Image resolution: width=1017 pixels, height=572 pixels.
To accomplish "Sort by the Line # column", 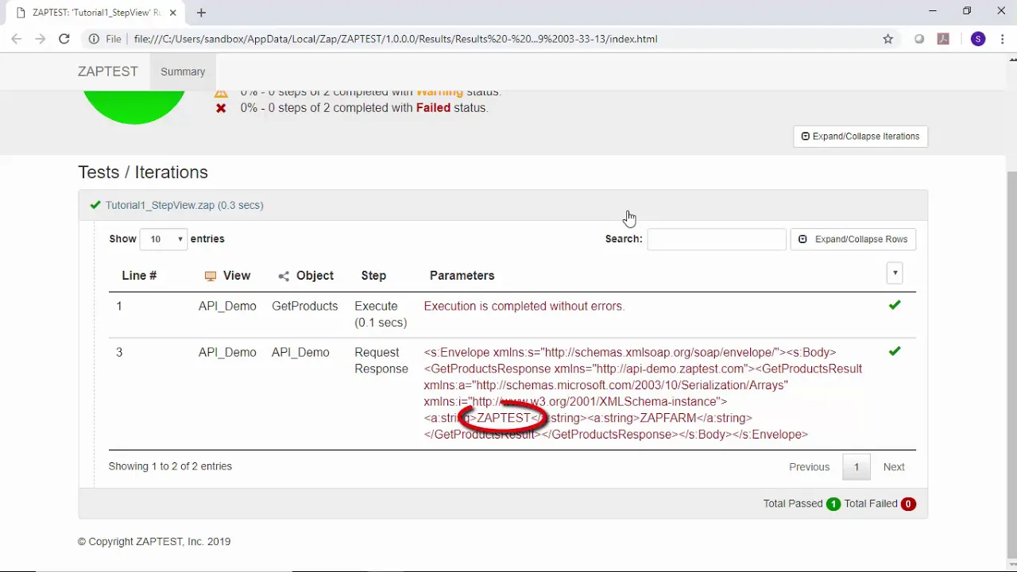I will (139, 276).
